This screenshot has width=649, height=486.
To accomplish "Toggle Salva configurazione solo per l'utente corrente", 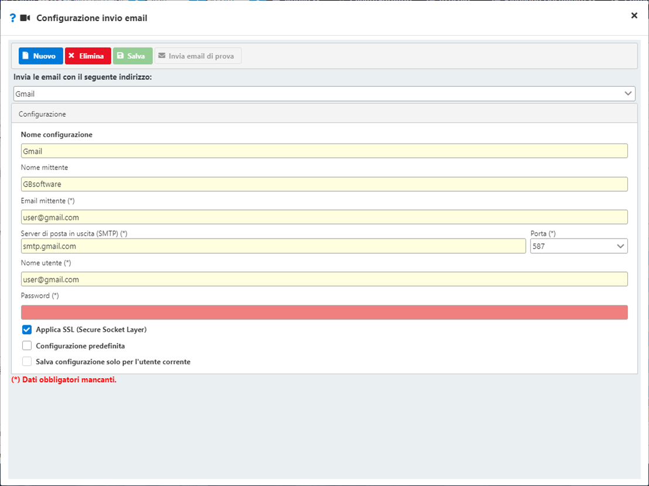I will point(27,362).
